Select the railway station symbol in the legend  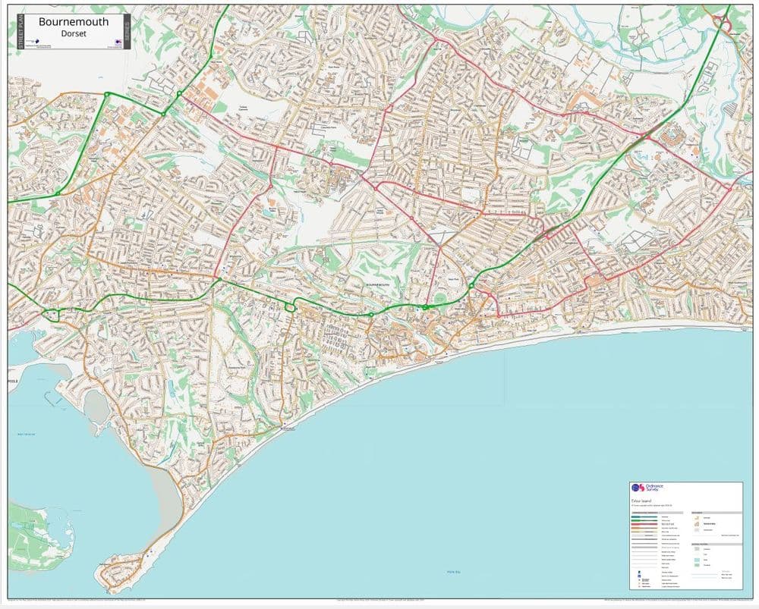point(638,571)
